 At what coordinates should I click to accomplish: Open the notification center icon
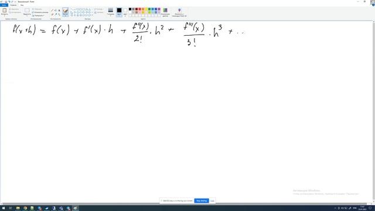tap(370, 208)
